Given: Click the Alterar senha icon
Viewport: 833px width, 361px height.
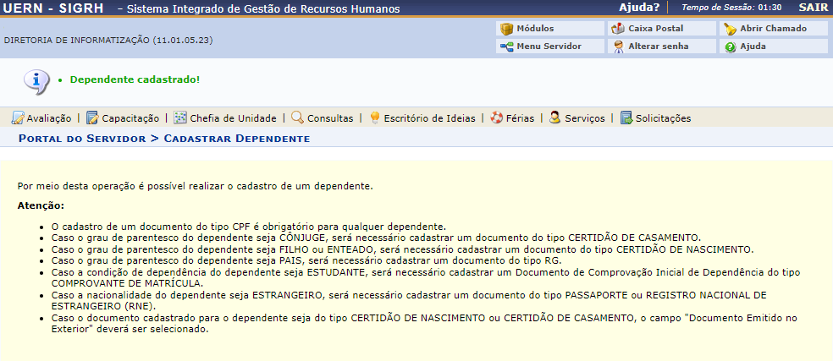Looking at the screenshot, I should 619,46.
